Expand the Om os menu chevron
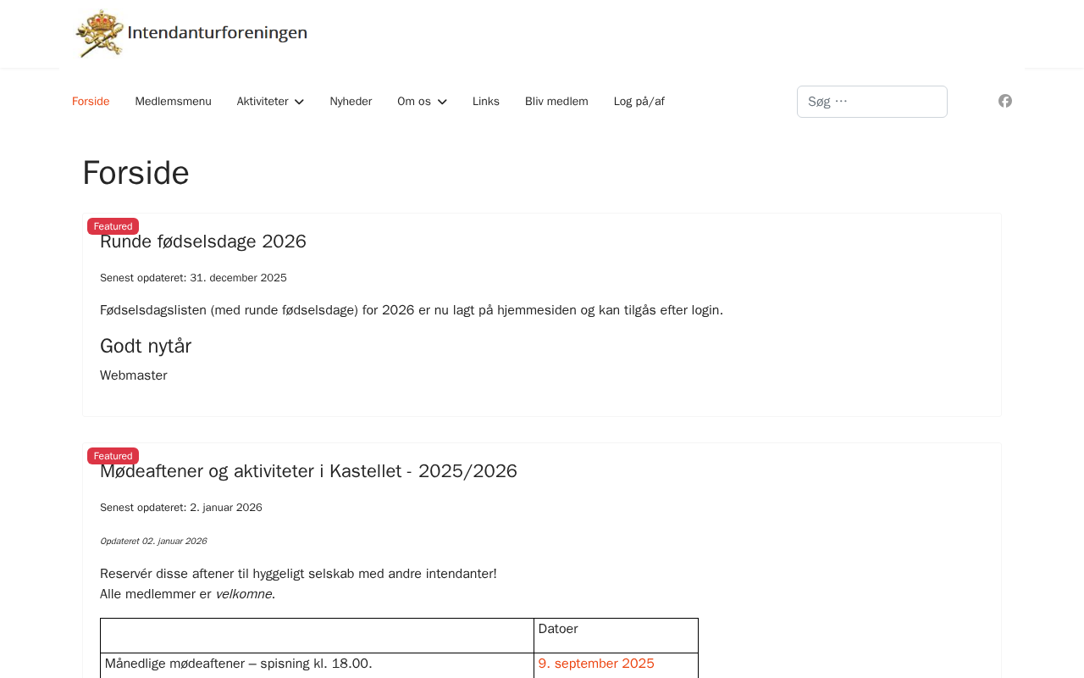 [442, 102]
